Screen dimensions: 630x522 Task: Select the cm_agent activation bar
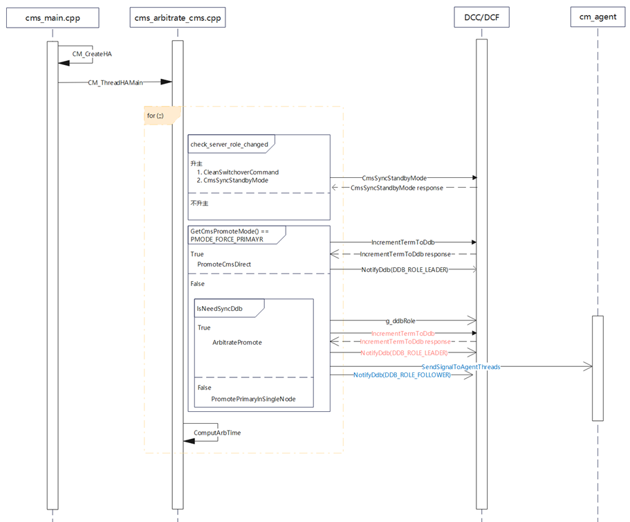(598, 368)
